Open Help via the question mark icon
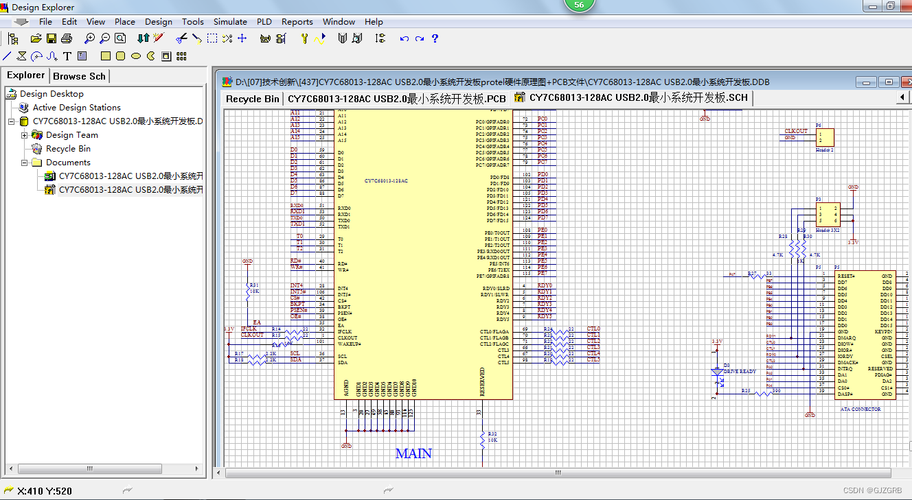912x500 pixels. coord(435,38)
